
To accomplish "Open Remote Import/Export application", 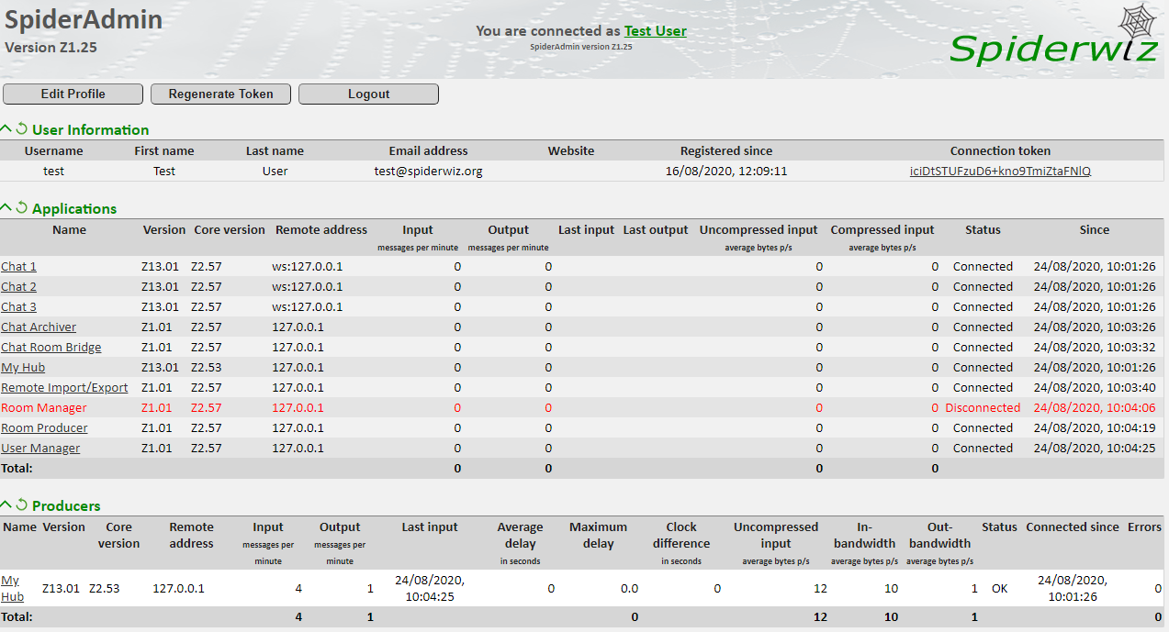I will (x=64, y=387).
